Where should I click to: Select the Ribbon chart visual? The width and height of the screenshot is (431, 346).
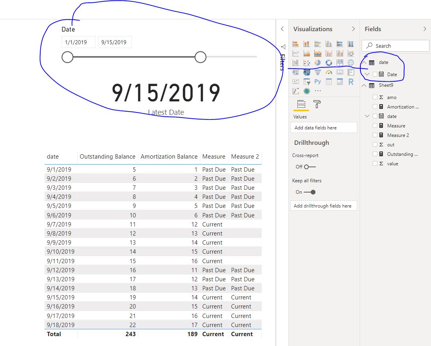(351, 53)
